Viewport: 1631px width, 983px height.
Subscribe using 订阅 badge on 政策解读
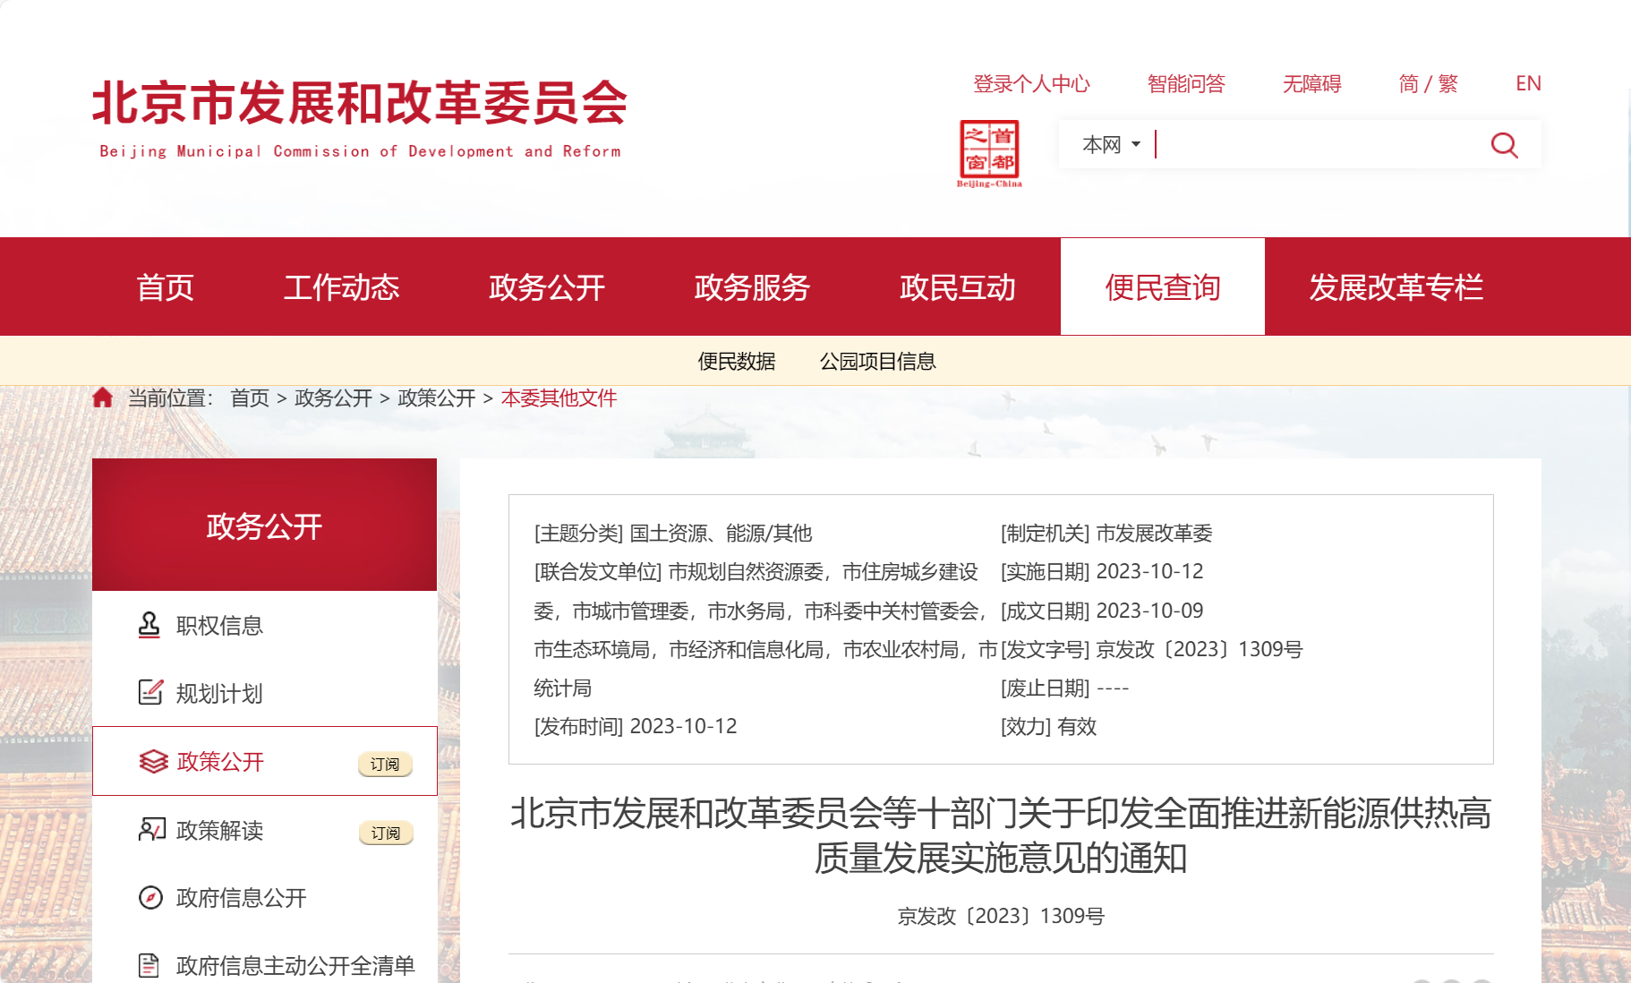point(386,833)
